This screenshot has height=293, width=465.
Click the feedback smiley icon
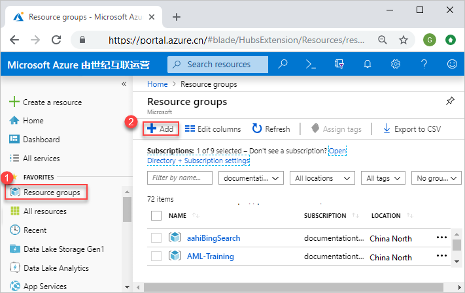[x=452, y=64]
